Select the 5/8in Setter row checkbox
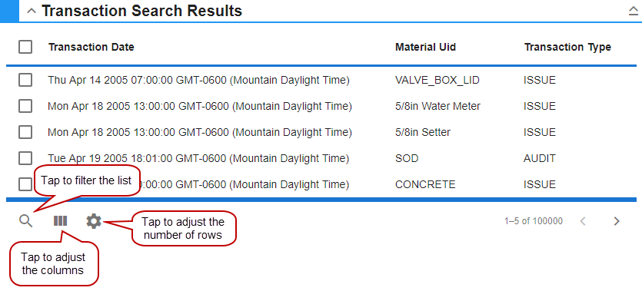 point(25,132)
